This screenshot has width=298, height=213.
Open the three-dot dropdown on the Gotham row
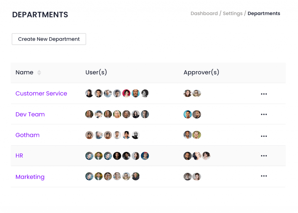264,136
